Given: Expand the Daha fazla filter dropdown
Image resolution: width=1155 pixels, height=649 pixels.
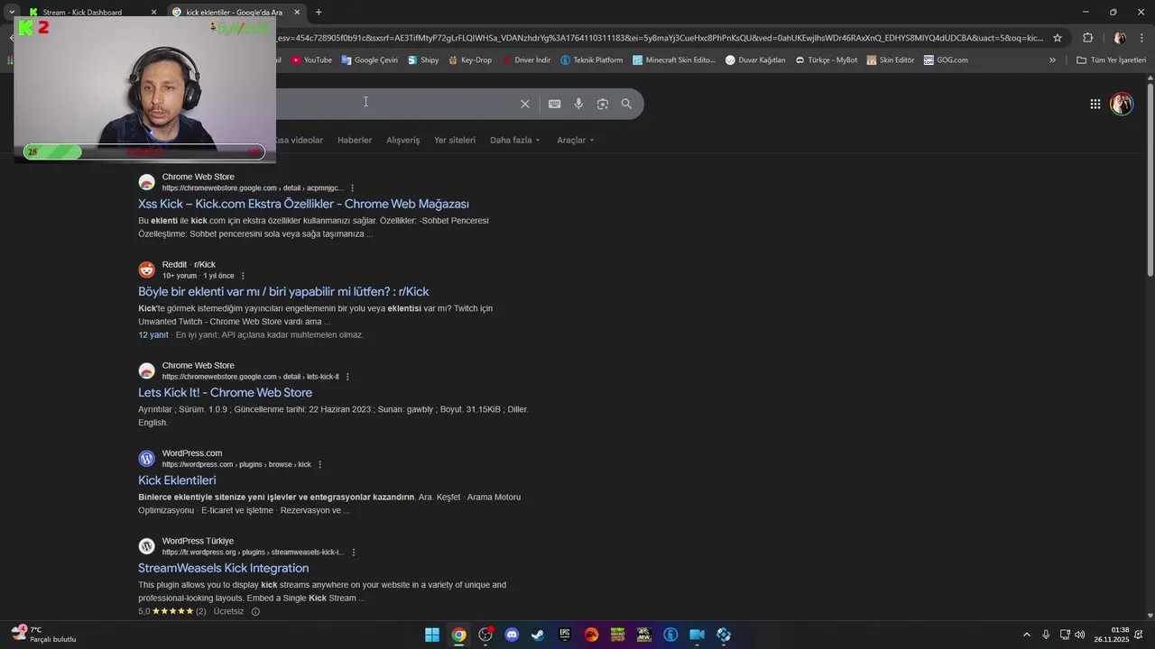Looking at the screenshot, I should tap(515, 141).
